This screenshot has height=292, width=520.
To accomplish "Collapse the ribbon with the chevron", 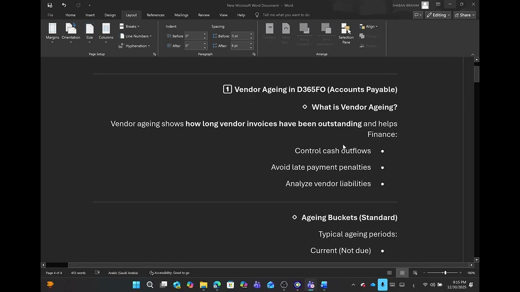I will point(472,54).
